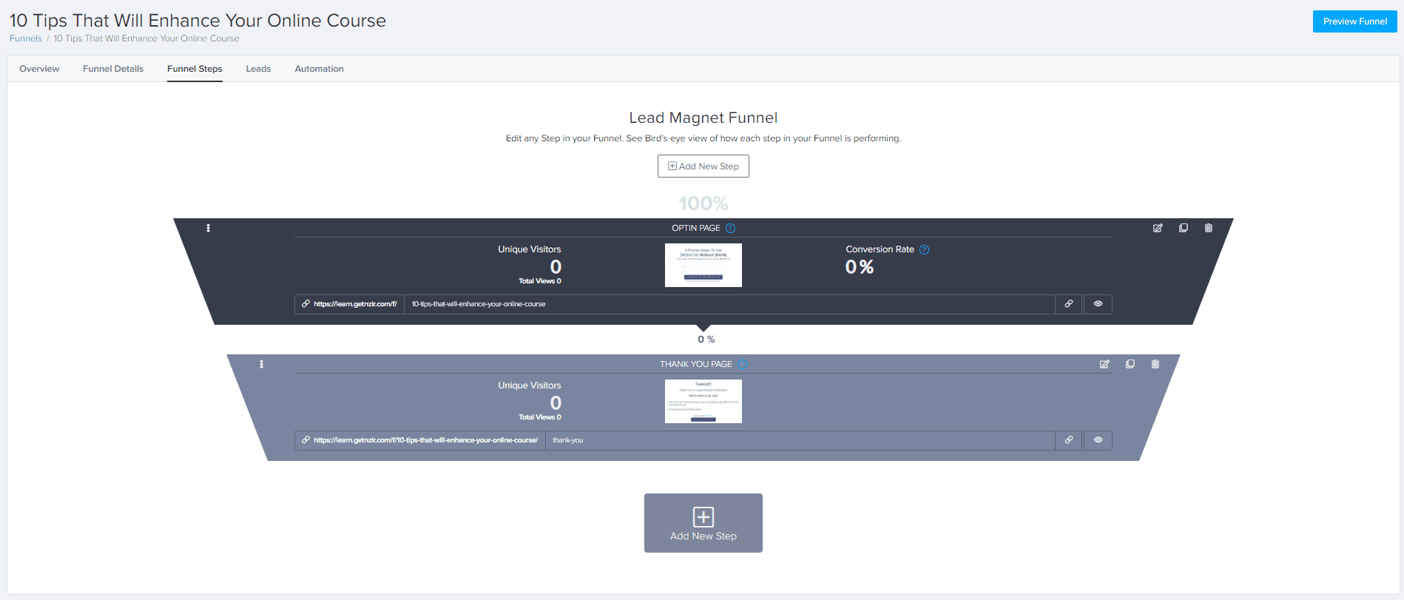Screen dimensions: 1404x600
Task: Delete the Optin Page step
Action: coord(1209,228)
